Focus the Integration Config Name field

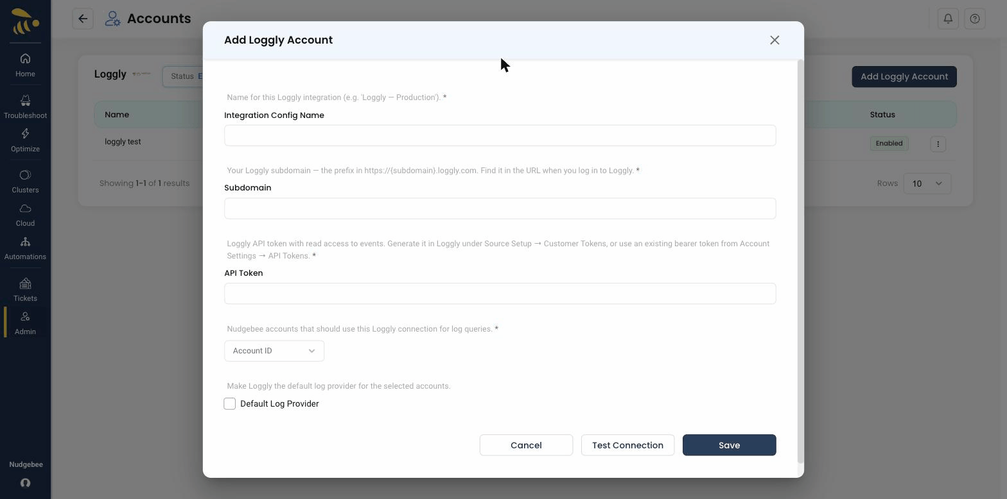pos(500,135)
